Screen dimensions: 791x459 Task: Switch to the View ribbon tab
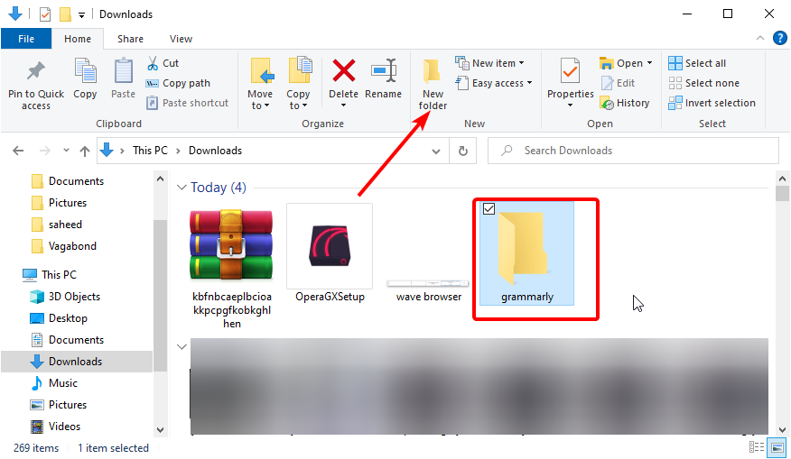point(181,39)
